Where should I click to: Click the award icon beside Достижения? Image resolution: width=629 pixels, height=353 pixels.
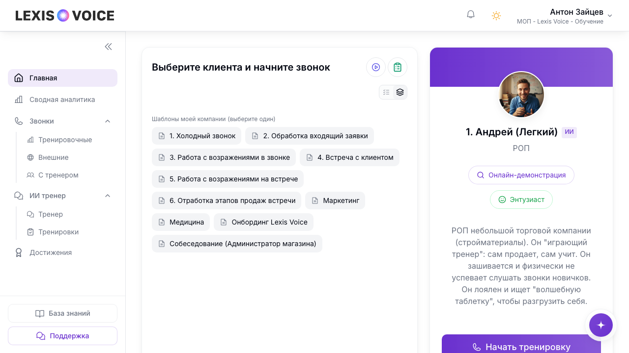coord(19,252)
